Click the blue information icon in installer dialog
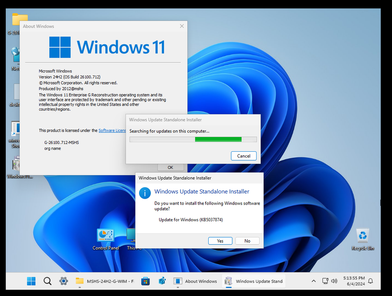392x296 pixels. [145, 193]
